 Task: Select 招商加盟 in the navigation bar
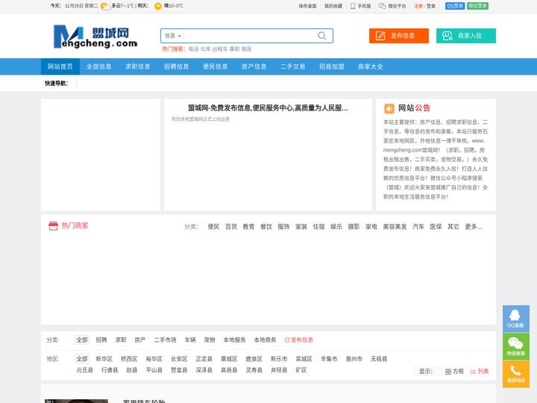tap(331, 66)
